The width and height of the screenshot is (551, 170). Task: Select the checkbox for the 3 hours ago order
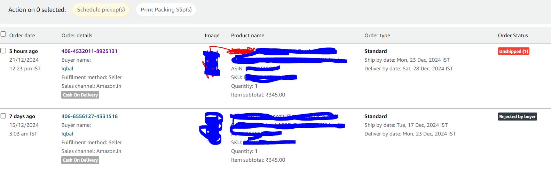tap(3, 51)
